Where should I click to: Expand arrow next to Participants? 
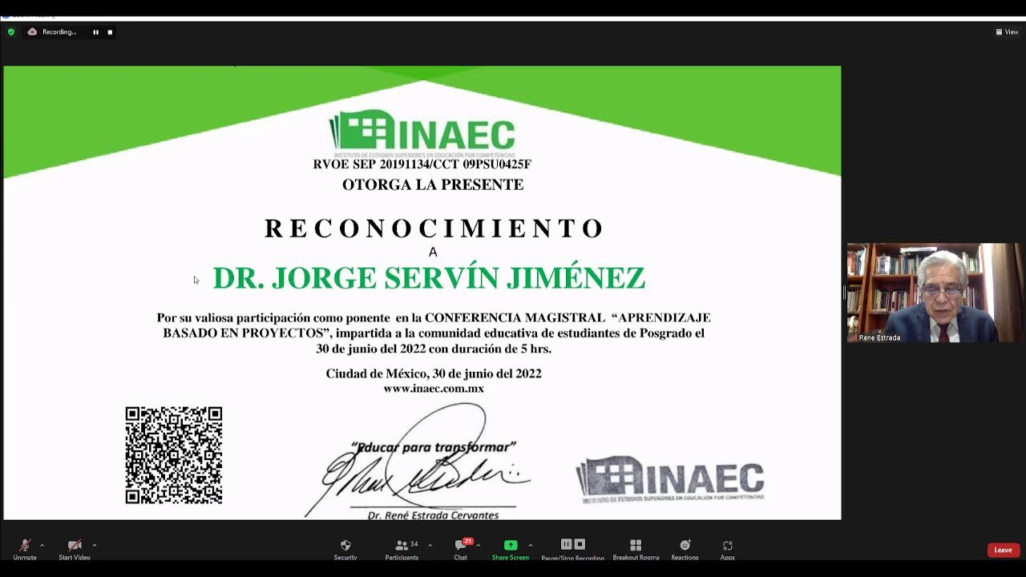pos(430,545)
